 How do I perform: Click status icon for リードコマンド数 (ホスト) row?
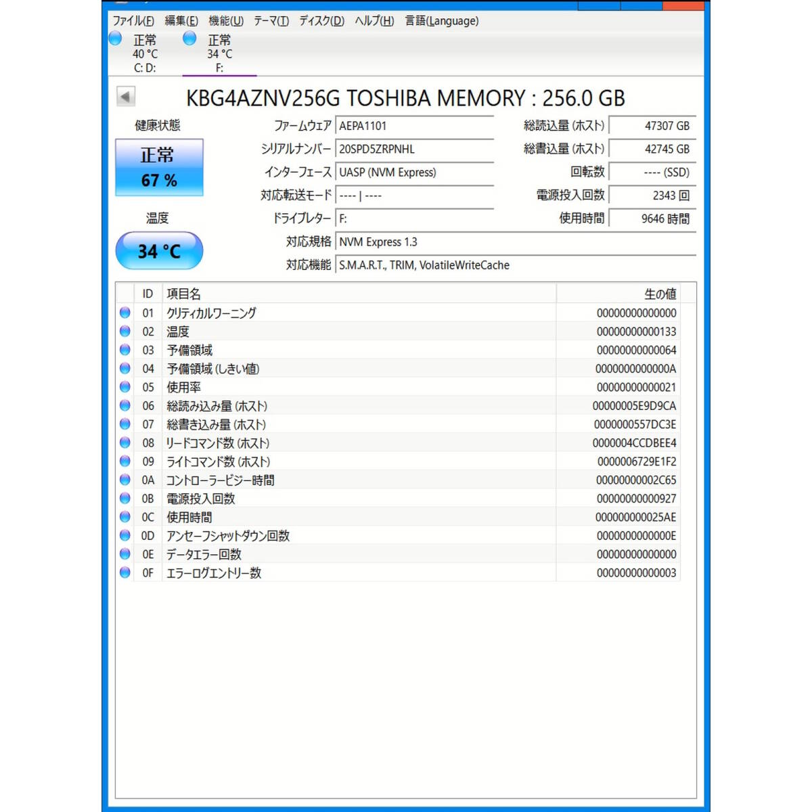(125, 443)
